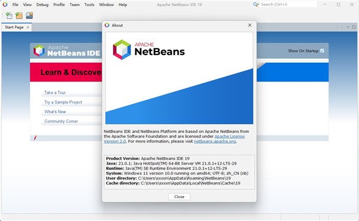Viewport: 359px width, 221px height.
Task: Open the Tools menu
Action: pyautogui.click(x=89, y=5)
